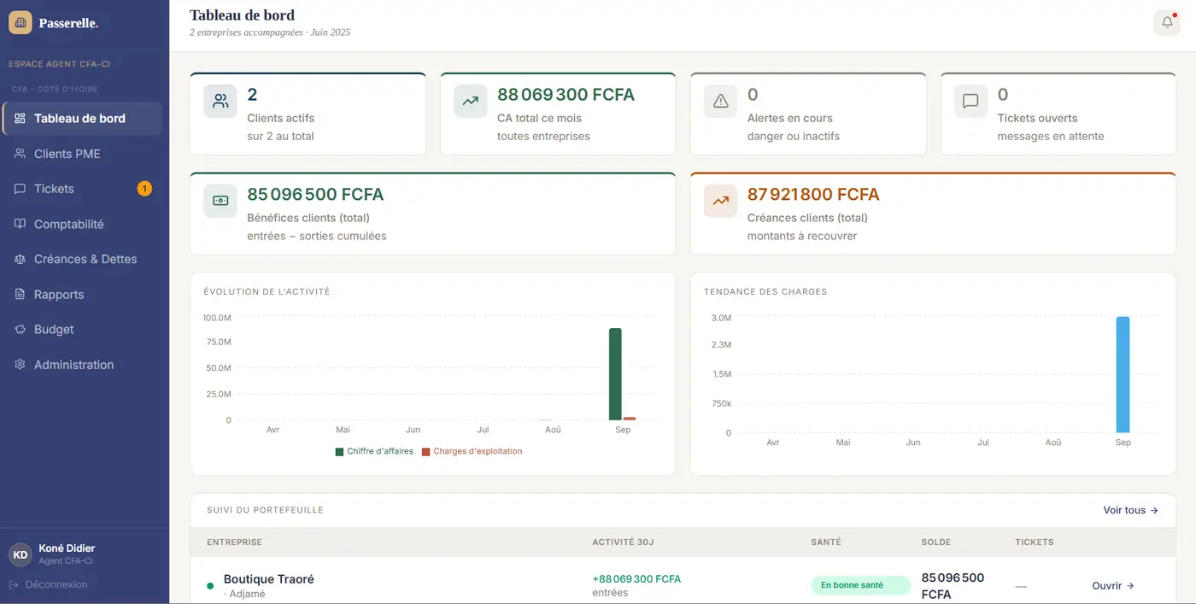Click the orange Tickets badge showing 1

click(x=144, y=189)
